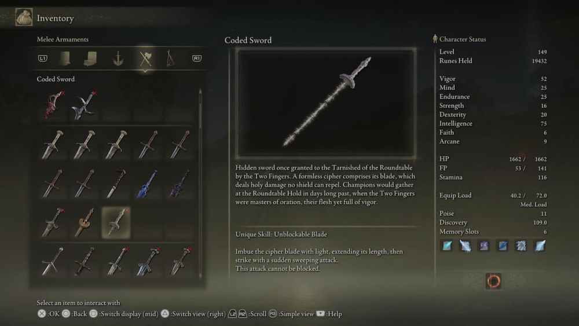The width and height of the screenshot is (579, 326).
Task: Select the claw-shaped weapon beside the red whip
Action: (85, 105)
